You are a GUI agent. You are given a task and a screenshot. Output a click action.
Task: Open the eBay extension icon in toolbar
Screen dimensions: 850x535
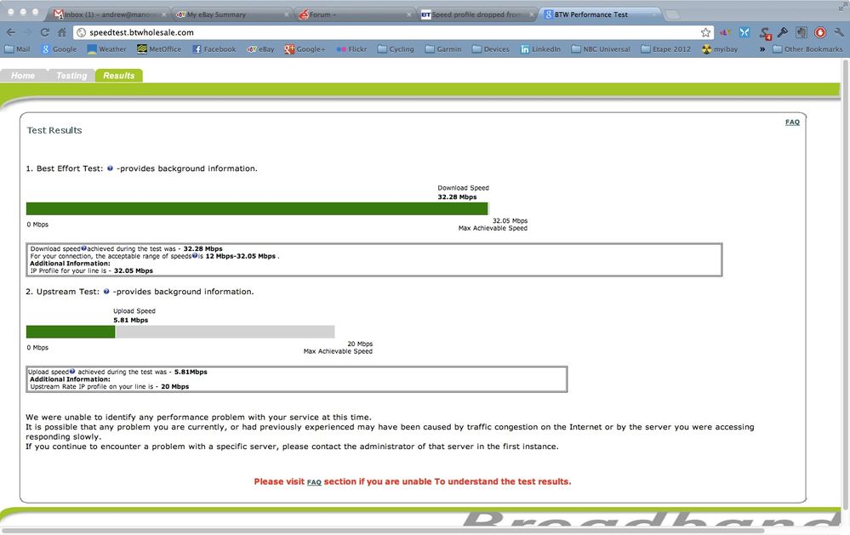[x=725, y=32]
